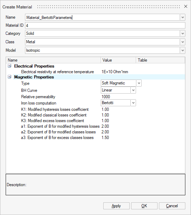Select the electrical resistivity value 1E+10 Ohm*mm
The width and height of the screenshot is (191, 215).
point(115,72)
